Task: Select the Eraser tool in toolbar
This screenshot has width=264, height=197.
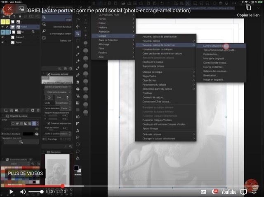Action: 78,81
